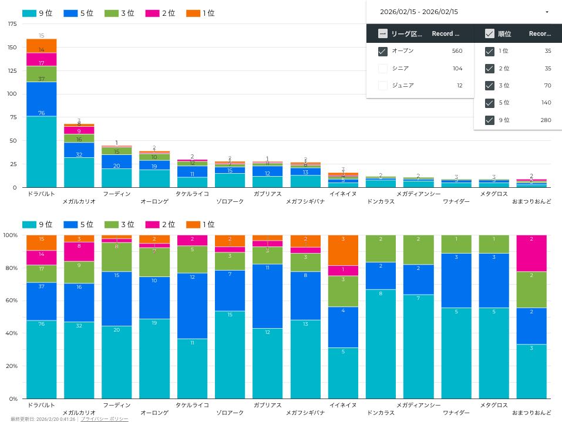Viewport: 562px width, 422px height.
Task: Uncheck the 2位 rank filter checkbox
Action: (489, 68)
